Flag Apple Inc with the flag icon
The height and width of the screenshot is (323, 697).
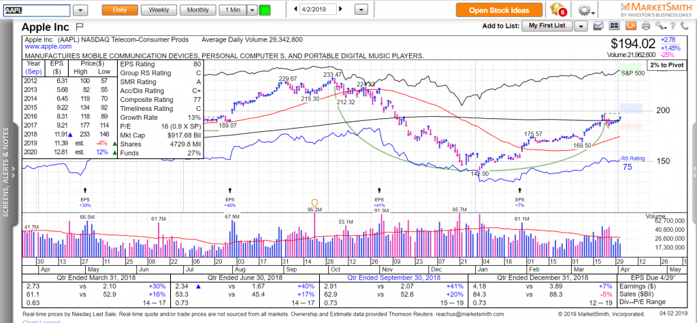pos(80,27)
